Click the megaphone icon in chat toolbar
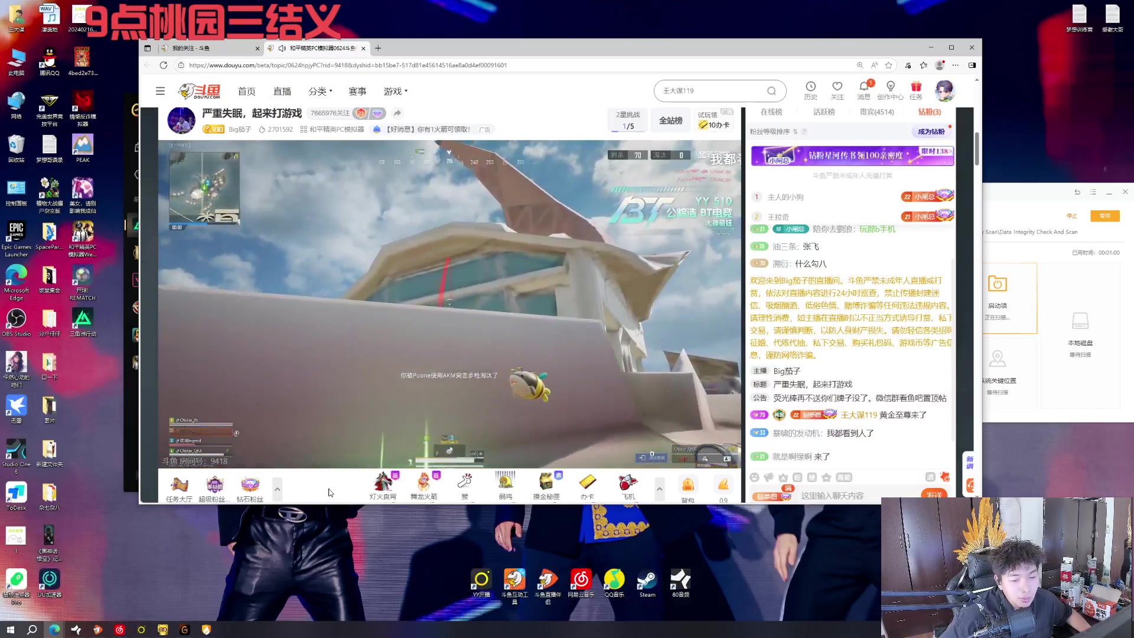This screenshot has height=638, width=1134. 768,477
